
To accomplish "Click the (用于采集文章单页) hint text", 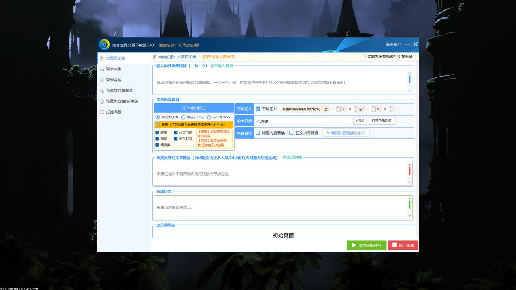I will [219, 57].
